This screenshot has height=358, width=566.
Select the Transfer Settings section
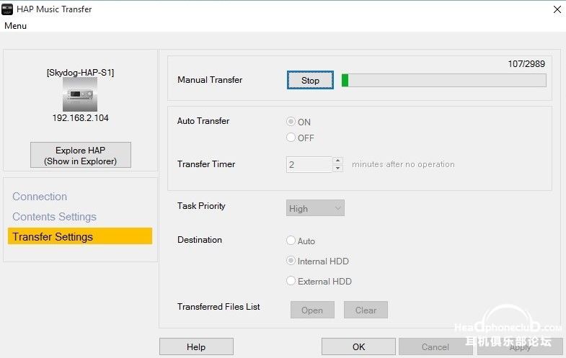[x=80, y=236]
